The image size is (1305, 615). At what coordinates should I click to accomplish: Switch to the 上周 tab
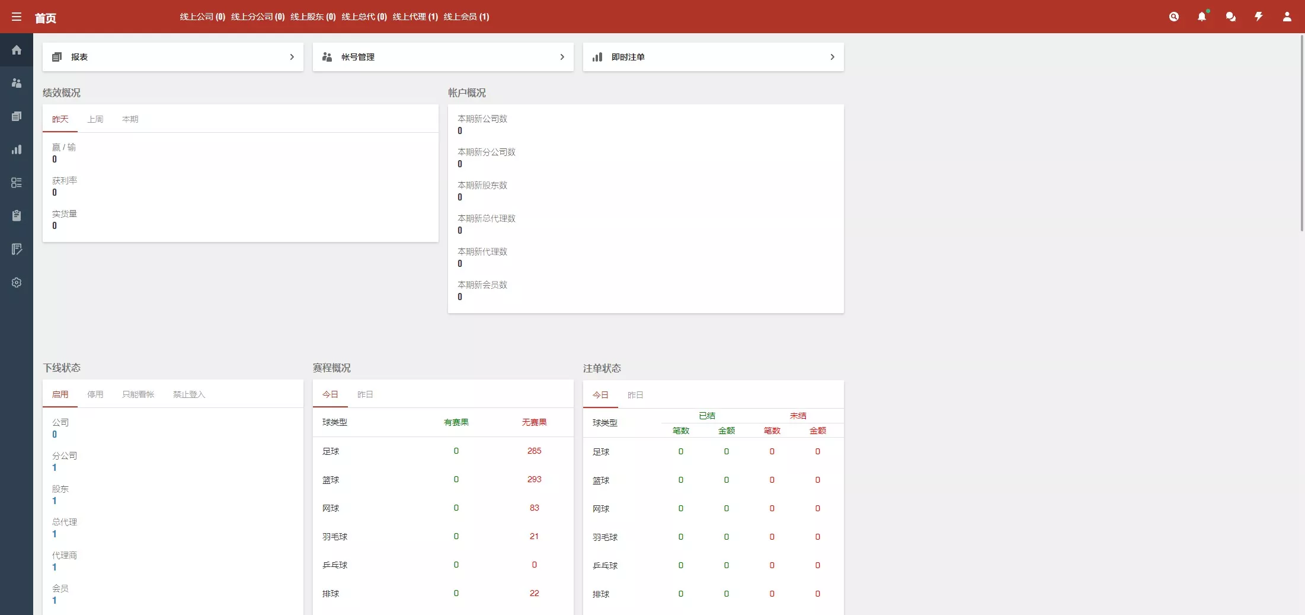(96, 119)
